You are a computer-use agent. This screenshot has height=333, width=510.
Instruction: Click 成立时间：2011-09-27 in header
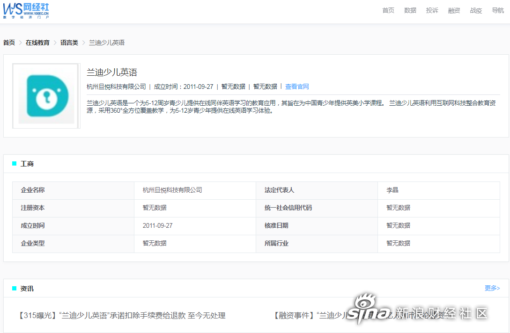tap(184, 87)
